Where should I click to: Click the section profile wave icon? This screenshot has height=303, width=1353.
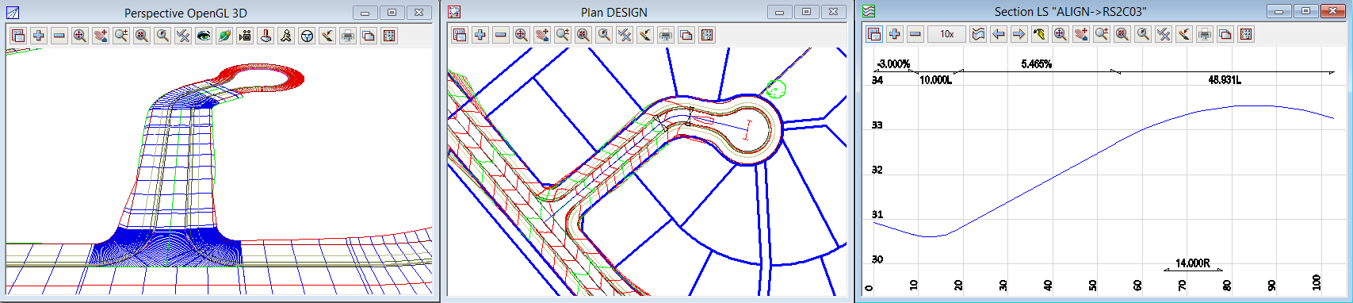(x=978, y=34)
